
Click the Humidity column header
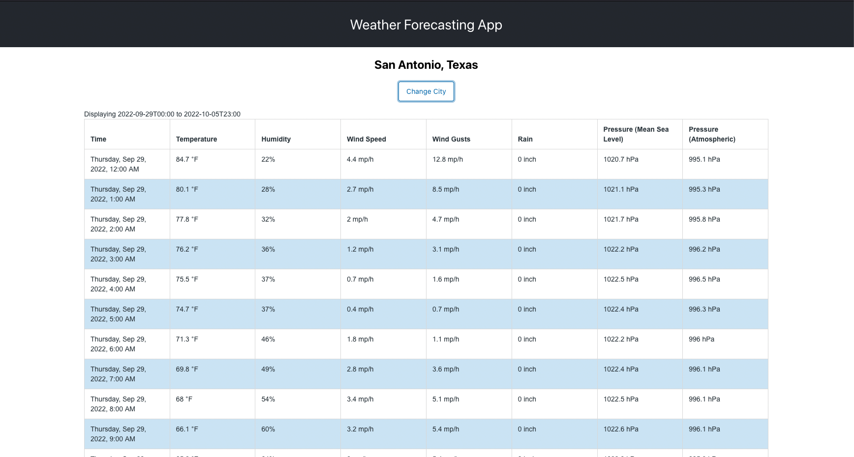point(276,139)
